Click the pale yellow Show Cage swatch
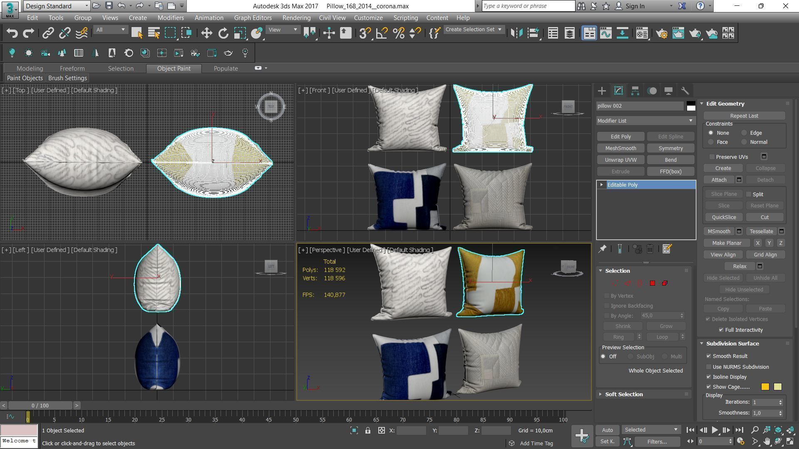 point(777,387)
